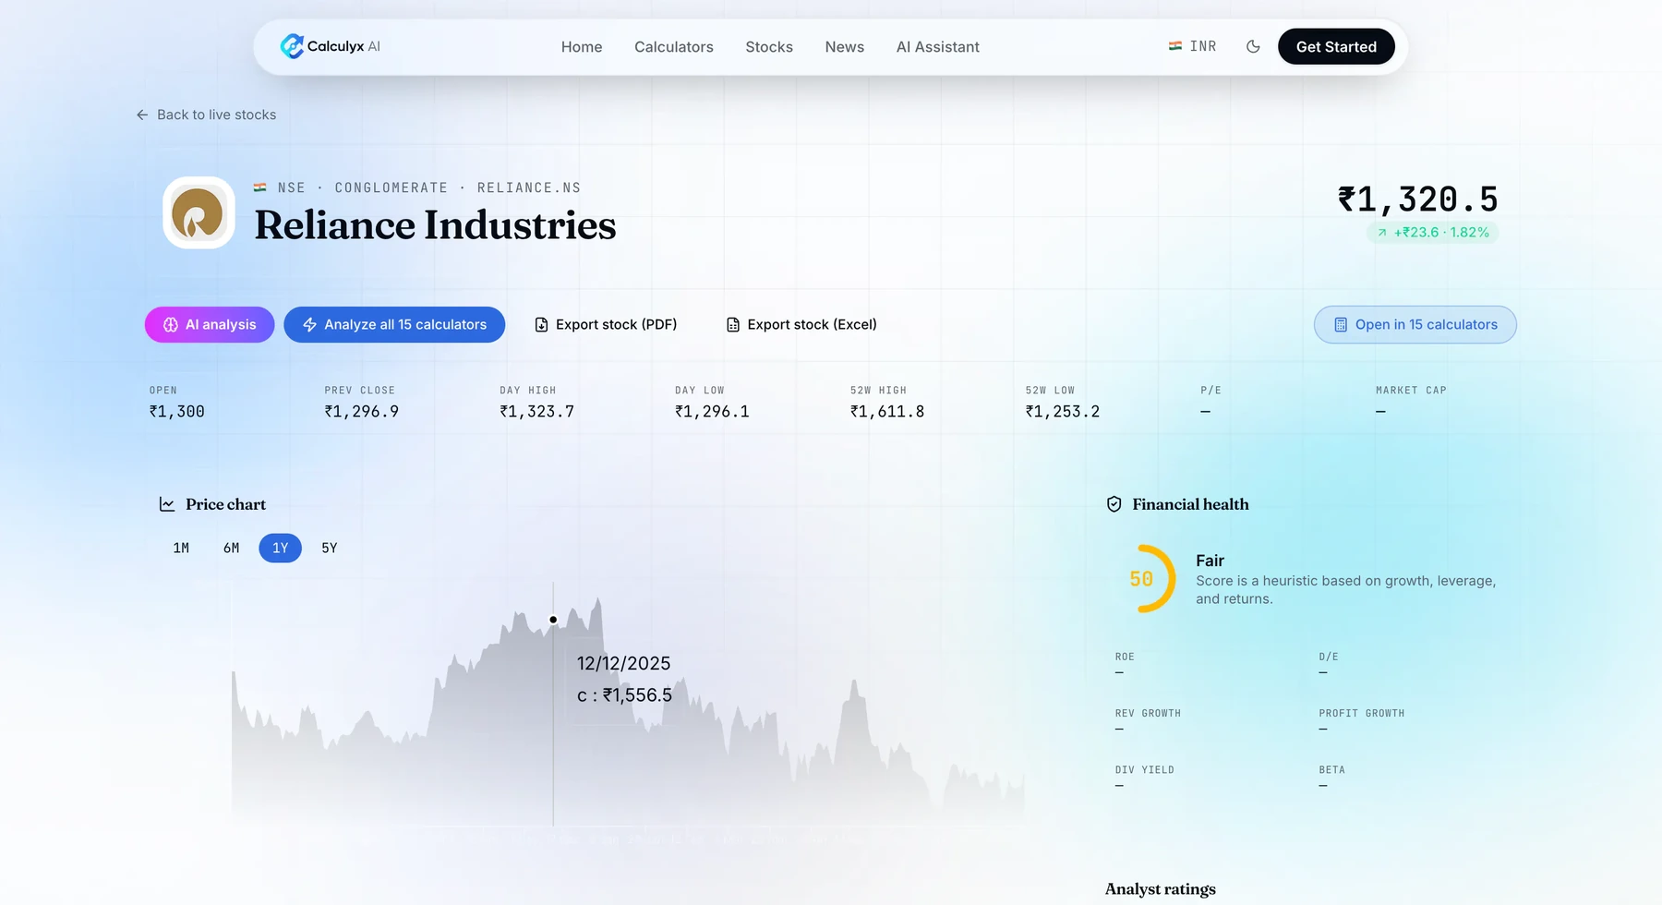1662x905 pixels.
Task: Click the current price ₹1,320.5
Action: click(x=1418, y=199)
